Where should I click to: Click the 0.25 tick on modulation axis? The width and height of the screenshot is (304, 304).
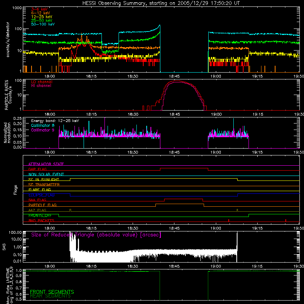(x=17, y=119)
